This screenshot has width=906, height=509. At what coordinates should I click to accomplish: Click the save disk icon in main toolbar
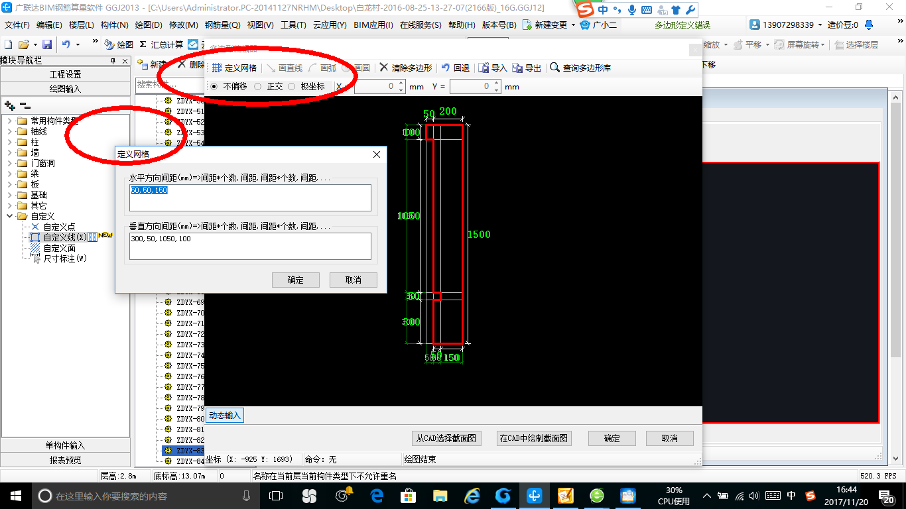(x=46, y=44)
